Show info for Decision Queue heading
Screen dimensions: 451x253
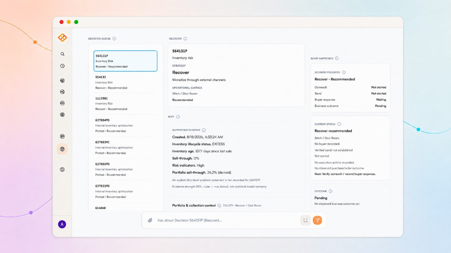pyautogui.click(x=114, y=39)
